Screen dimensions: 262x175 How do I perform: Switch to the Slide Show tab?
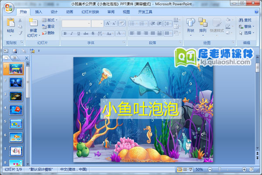coord(90,12)
